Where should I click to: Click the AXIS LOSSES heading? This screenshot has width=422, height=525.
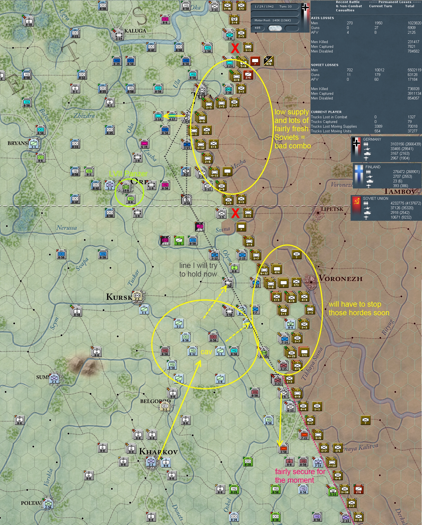click(322, 18)
